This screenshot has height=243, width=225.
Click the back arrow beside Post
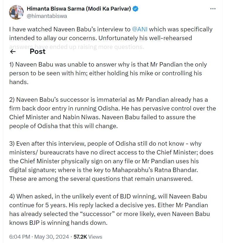click(x=13, y=52)
